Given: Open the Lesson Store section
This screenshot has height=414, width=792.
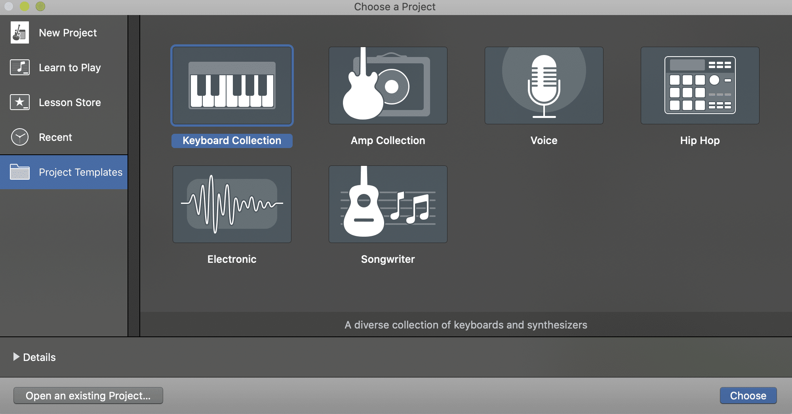Looking at the screenshot, I should point(70,102).
